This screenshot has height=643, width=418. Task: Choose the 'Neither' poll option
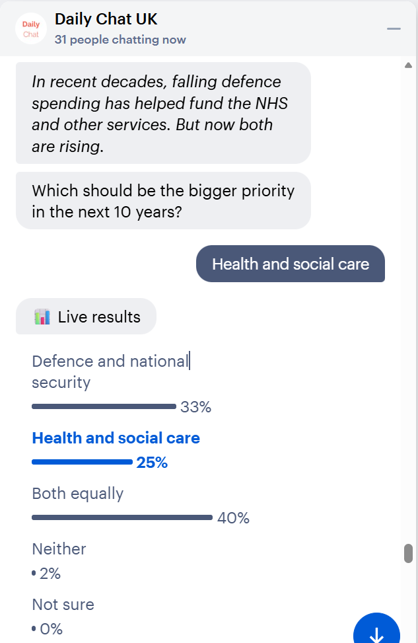pos(59,548)
